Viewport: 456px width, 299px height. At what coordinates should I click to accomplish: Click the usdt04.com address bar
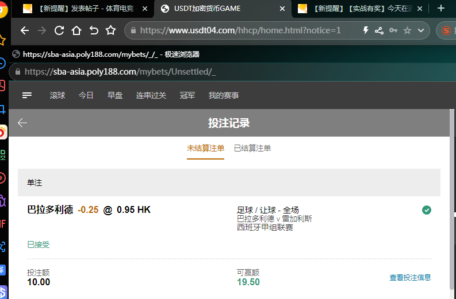click(x=242, y=30)
